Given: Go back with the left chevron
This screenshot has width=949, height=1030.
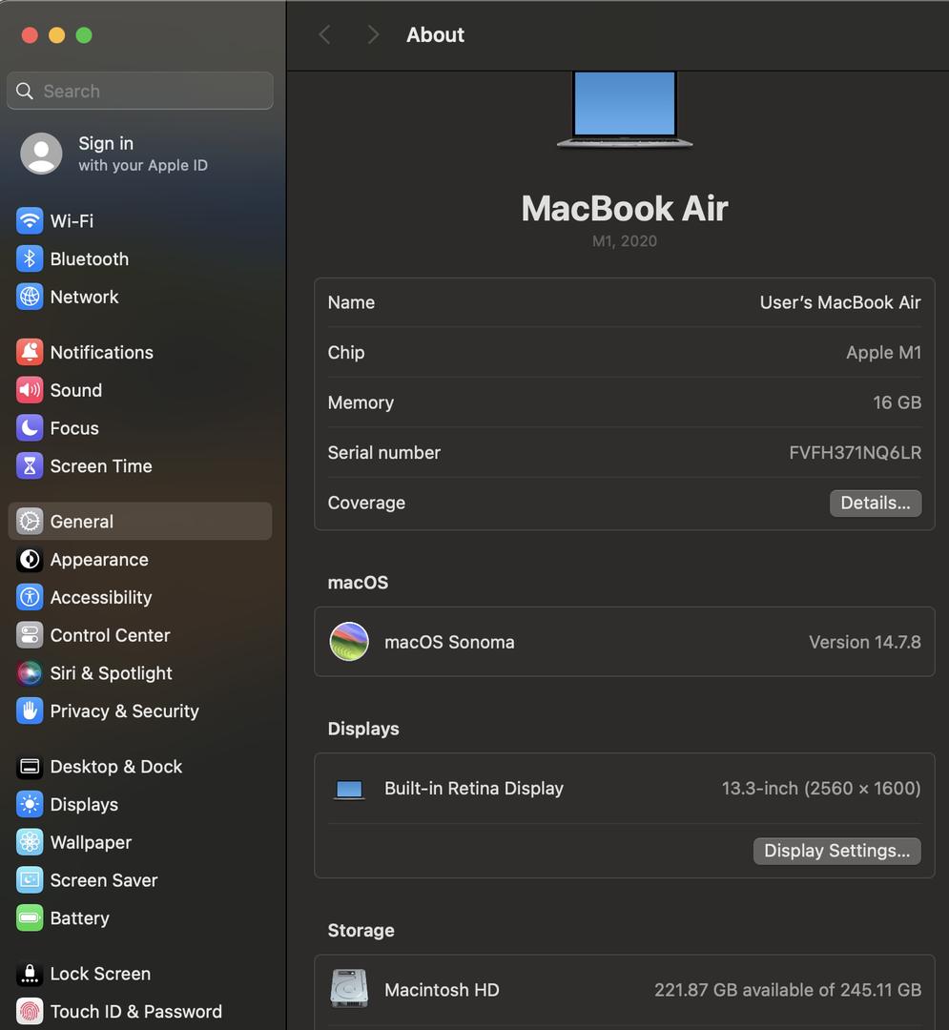Looking at the screenshot, I should [x=324, y=35].
